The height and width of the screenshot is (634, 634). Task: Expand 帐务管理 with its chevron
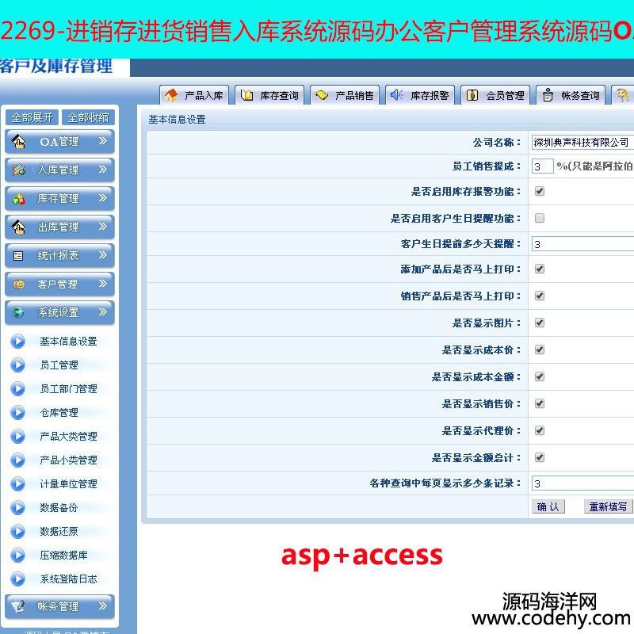[103, 605]
